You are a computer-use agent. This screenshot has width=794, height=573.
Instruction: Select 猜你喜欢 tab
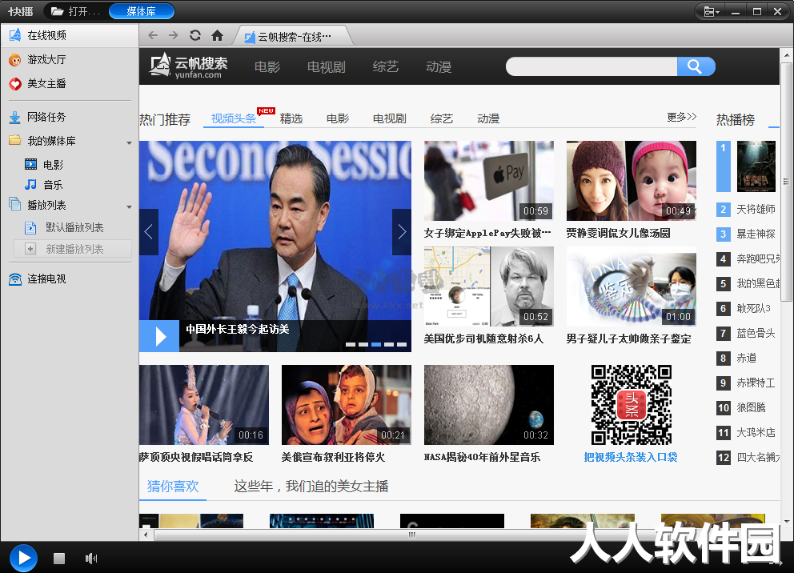[173, 487]
